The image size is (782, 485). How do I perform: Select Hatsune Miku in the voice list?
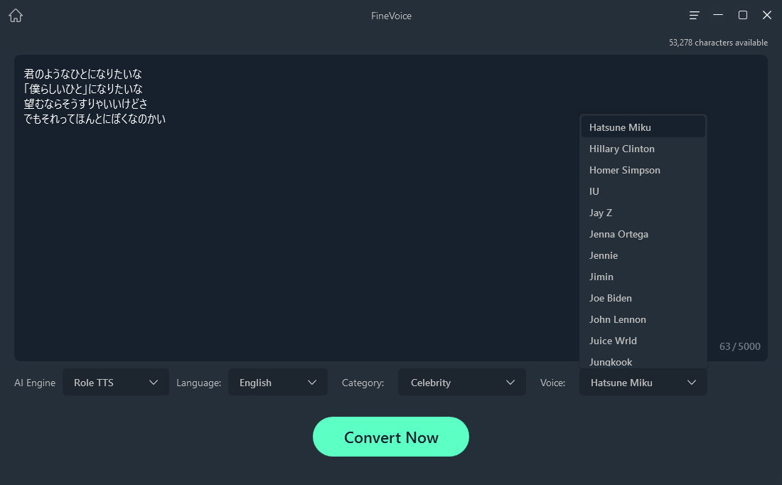(x=643, y=127)
